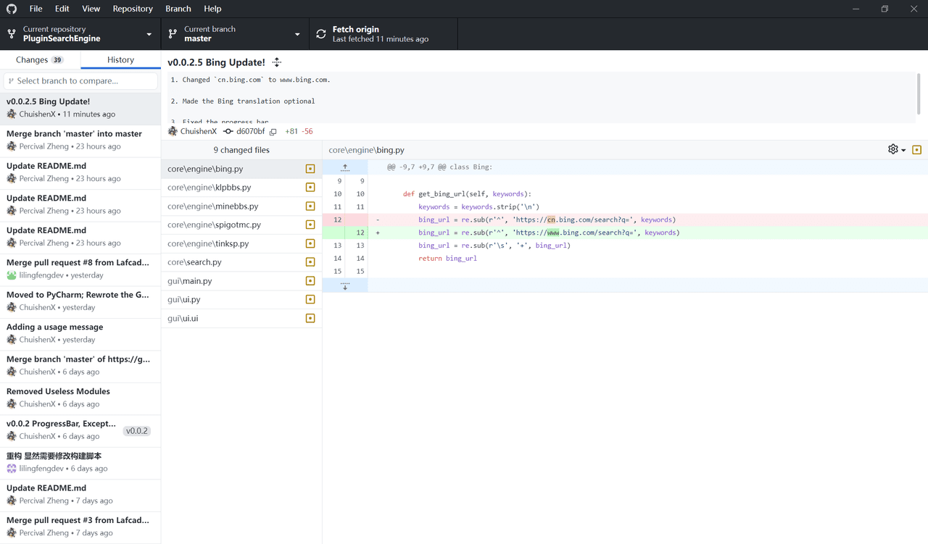Copy the commit SHA d6070bf
Screen dimensions: 928x544
click(273, 132)
